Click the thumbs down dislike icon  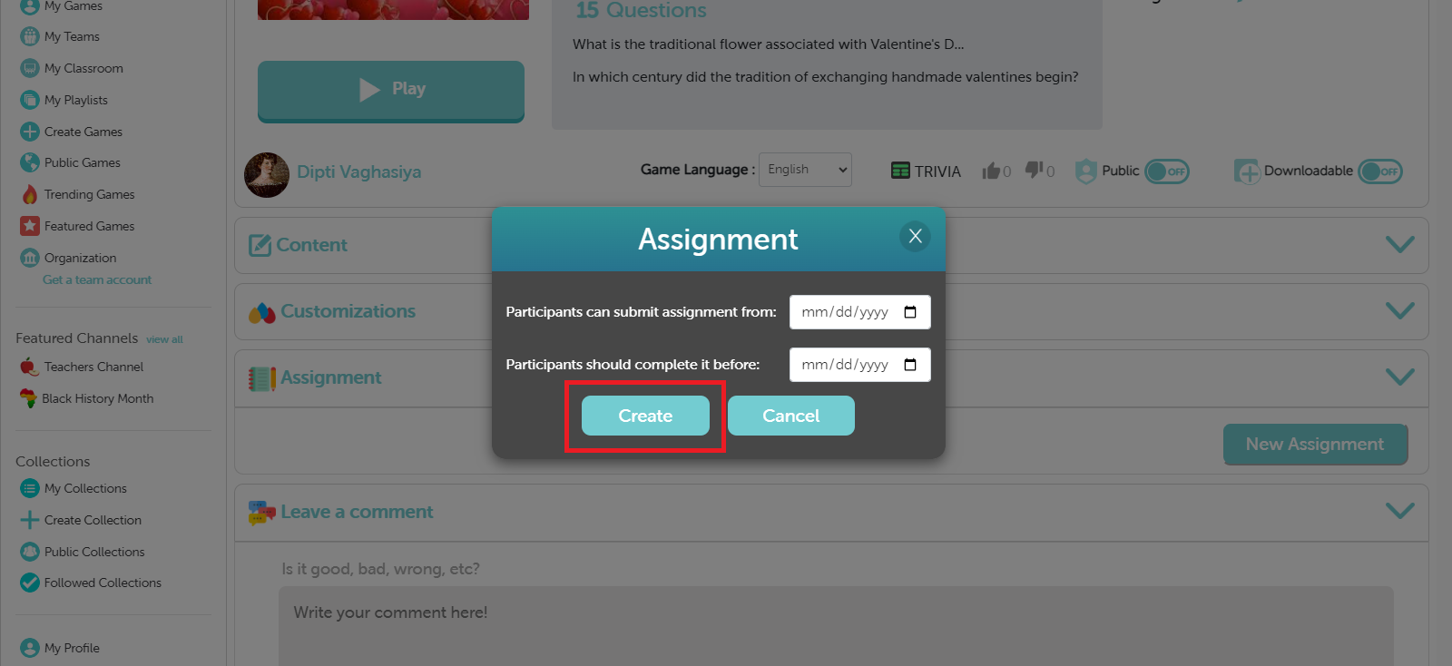point(1034,170)
